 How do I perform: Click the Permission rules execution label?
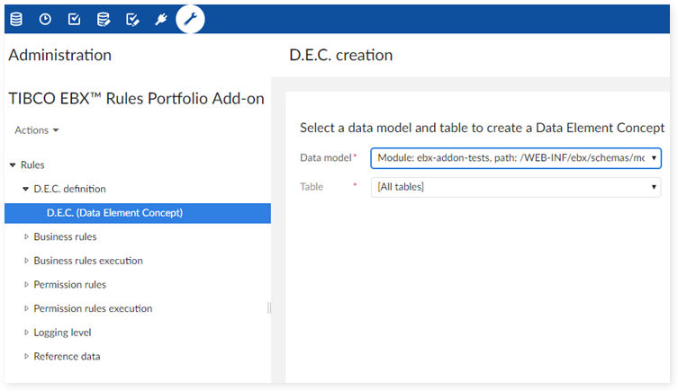[x=93, y=308]
